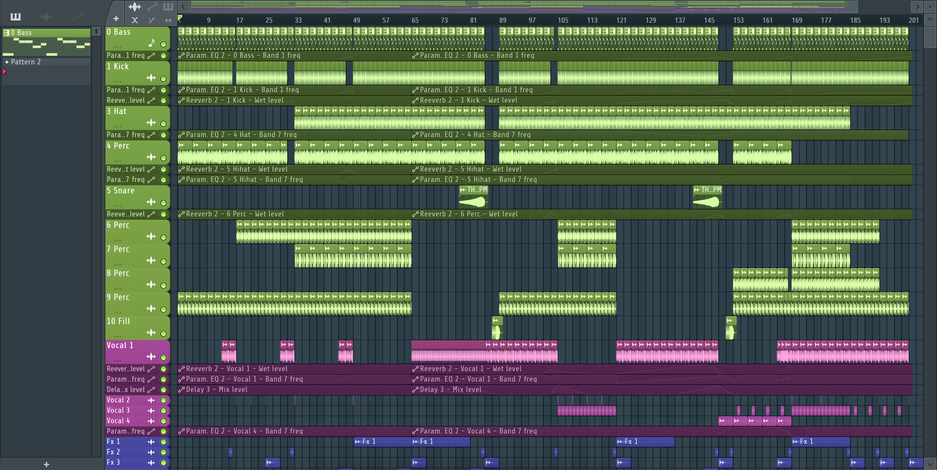Mute the 3 Hat track
The image size is (937, 470).
(164, 124)
